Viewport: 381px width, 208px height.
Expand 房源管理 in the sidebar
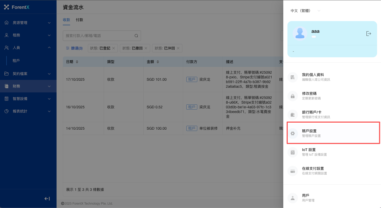click(x=28, y=23)
